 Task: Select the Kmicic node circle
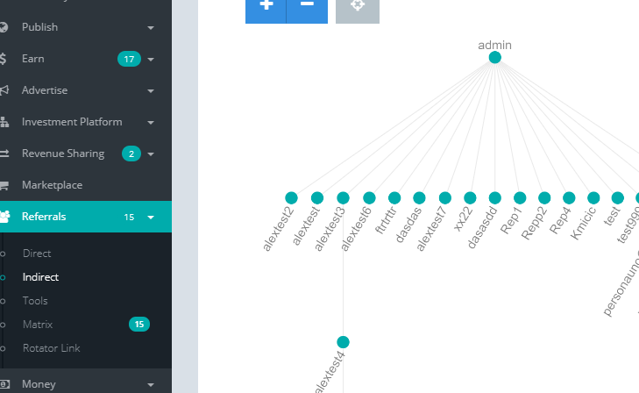[x=593, y=198]
